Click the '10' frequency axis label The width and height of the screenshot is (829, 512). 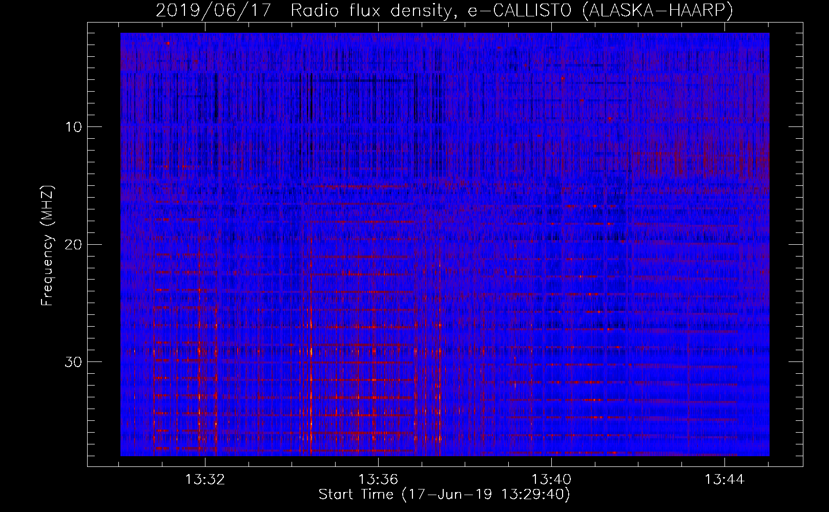pos(74,127)
